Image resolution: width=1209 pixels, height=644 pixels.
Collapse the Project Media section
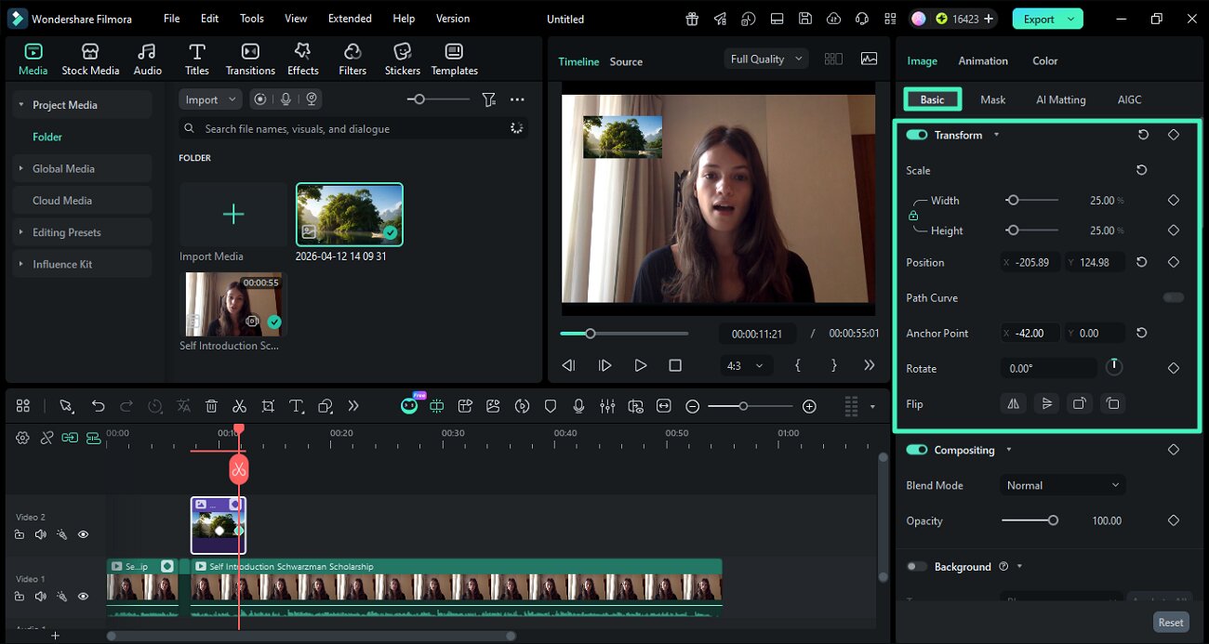pyautogui.click(x=20, y=105)
